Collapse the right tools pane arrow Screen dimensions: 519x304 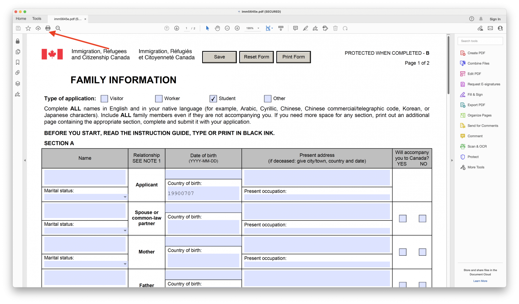click(452, 160)
